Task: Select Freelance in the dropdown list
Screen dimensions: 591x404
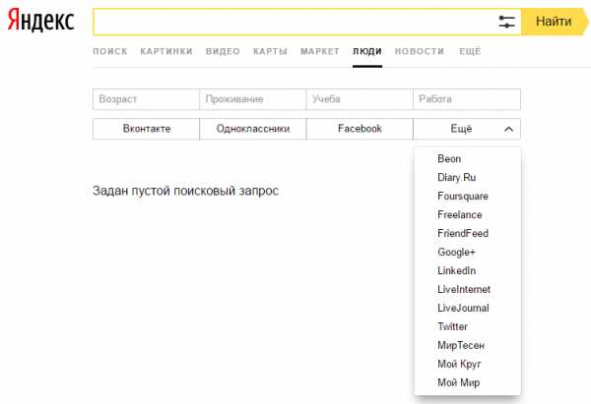Action: [459, 215]
